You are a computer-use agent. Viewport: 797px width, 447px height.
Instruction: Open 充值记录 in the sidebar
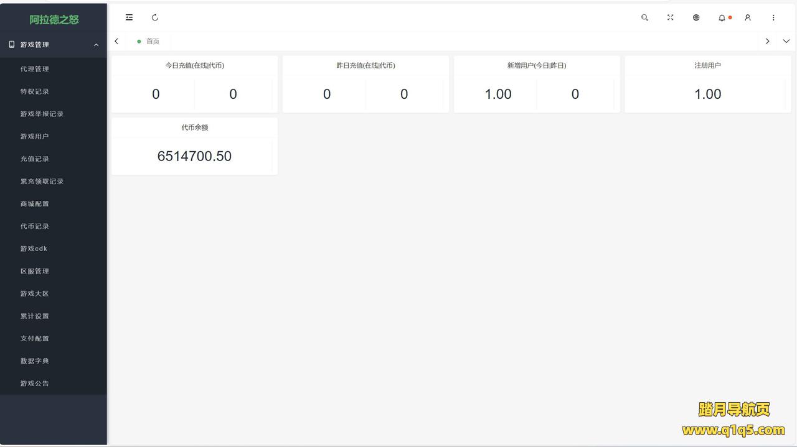[34, 159]
